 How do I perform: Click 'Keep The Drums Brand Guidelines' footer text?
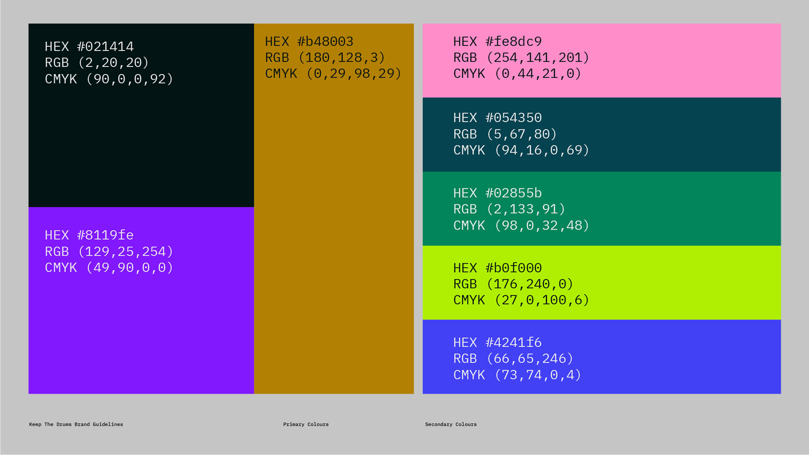point(76,424)
